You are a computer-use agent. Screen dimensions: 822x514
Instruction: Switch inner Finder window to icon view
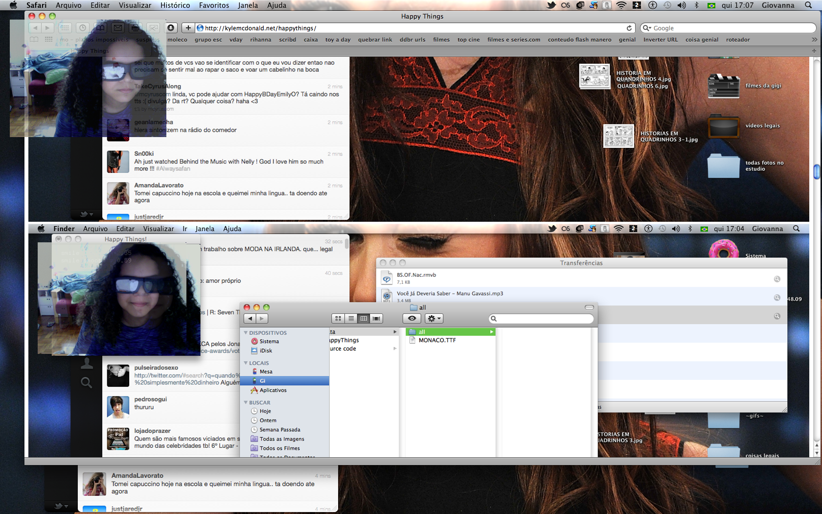tap(338, 318)
